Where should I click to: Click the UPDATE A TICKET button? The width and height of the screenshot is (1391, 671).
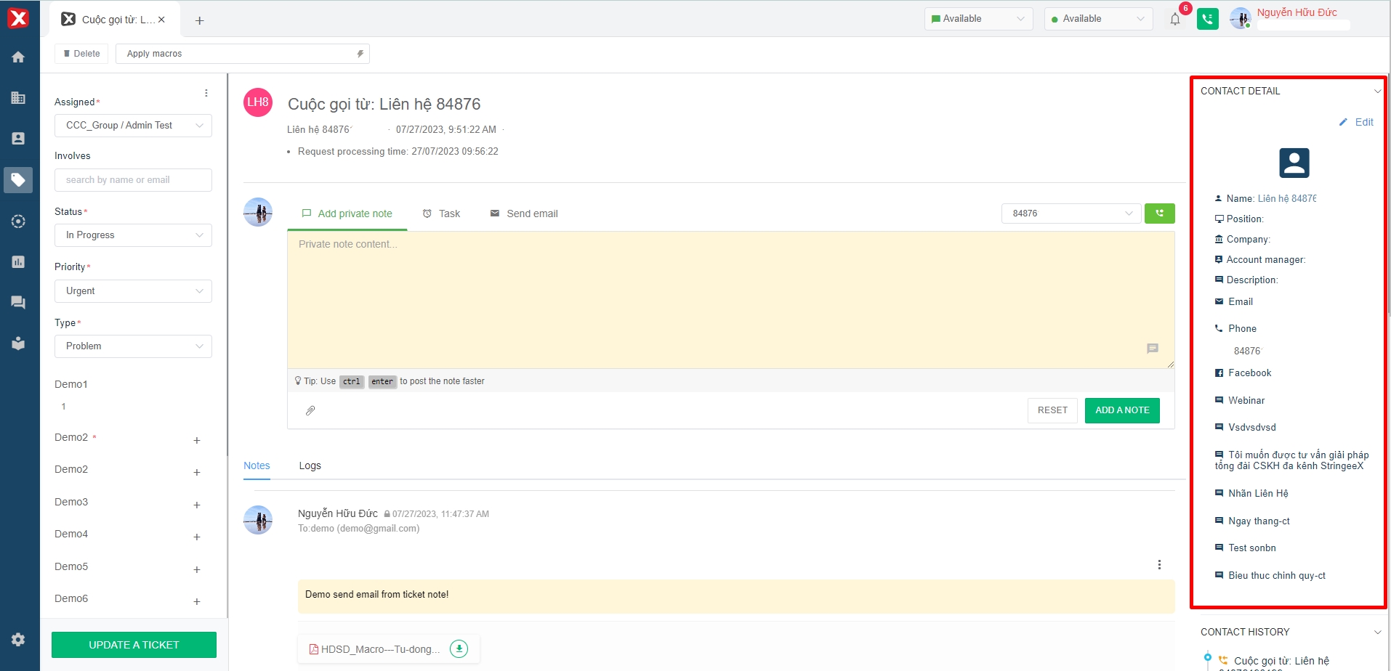pos(134,645)
